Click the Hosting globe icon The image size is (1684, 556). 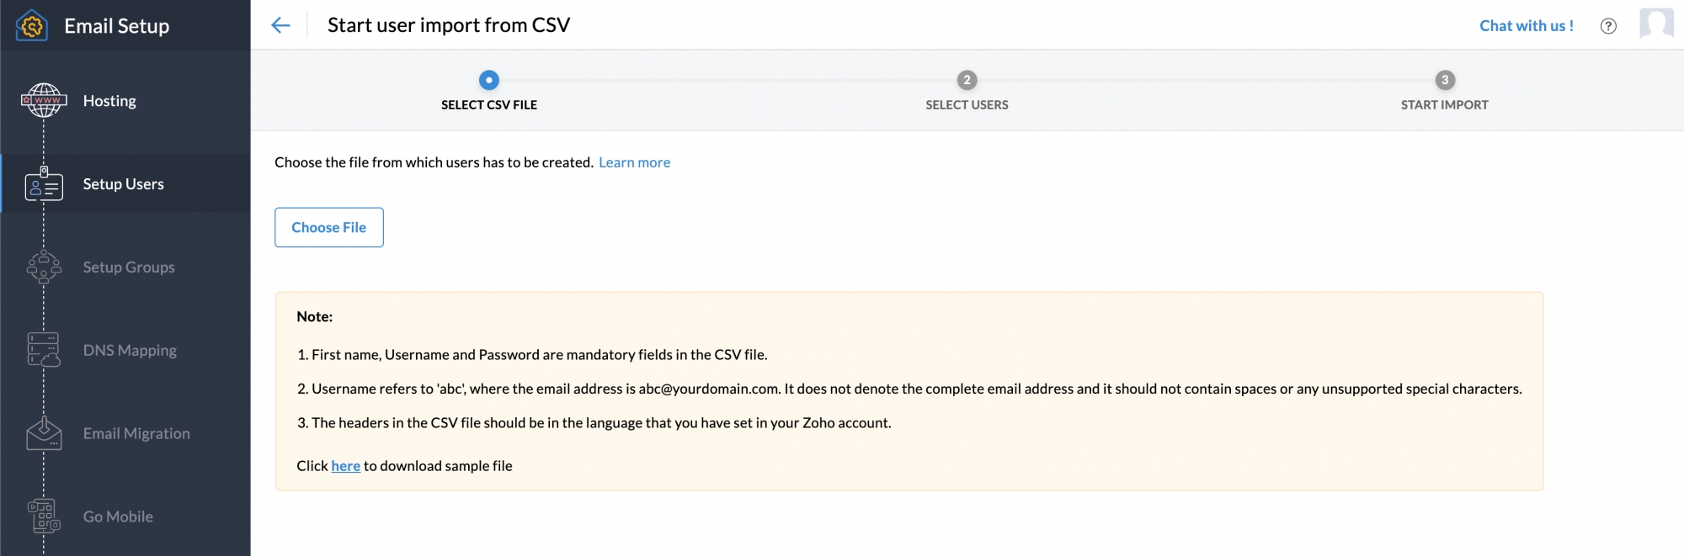44,101
